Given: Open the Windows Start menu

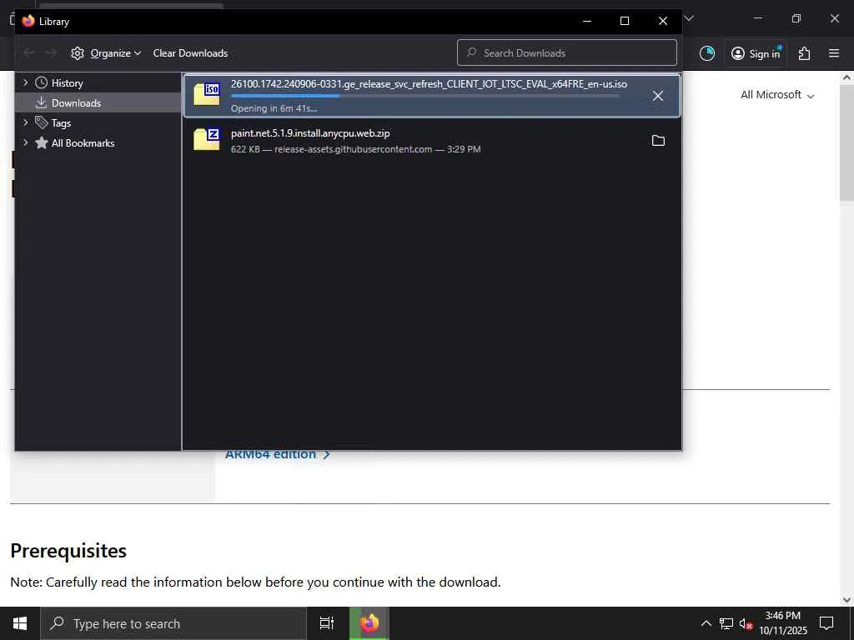Looking at the screenshot, I should (20, 623).
